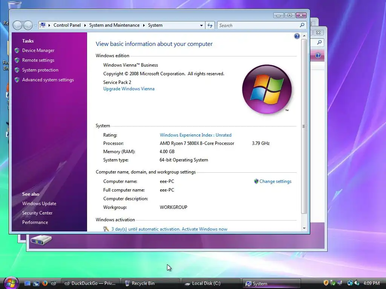Click the Recycle Bin desktop icon
The image size is (386, 289).
(x=15, y=4)
